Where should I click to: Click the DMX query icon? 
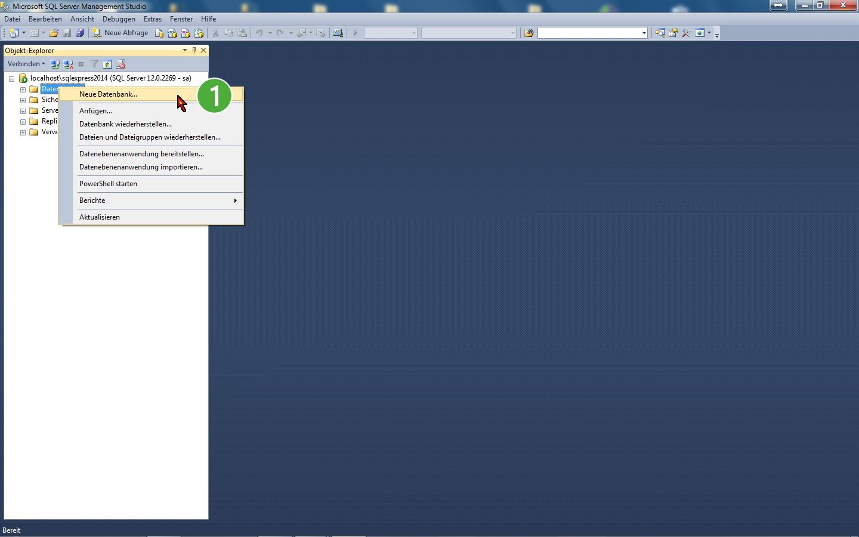[186, 33]
